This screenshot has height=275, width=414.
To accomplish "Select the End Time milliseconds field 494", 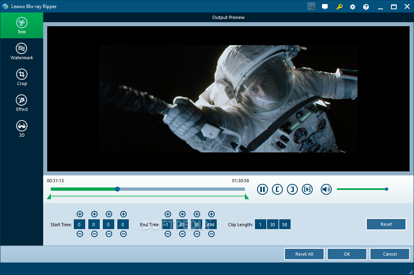I will [211, 224].
